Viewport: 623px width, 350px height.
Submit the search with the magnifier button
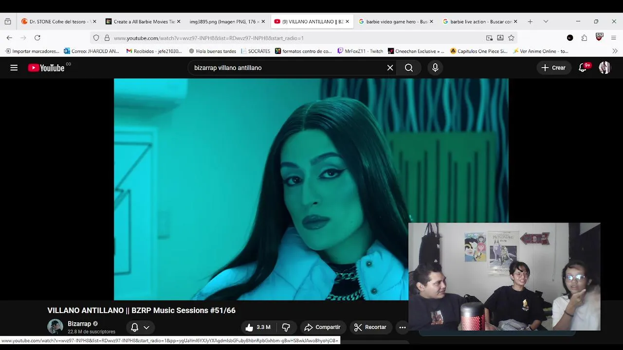[409, 68]
